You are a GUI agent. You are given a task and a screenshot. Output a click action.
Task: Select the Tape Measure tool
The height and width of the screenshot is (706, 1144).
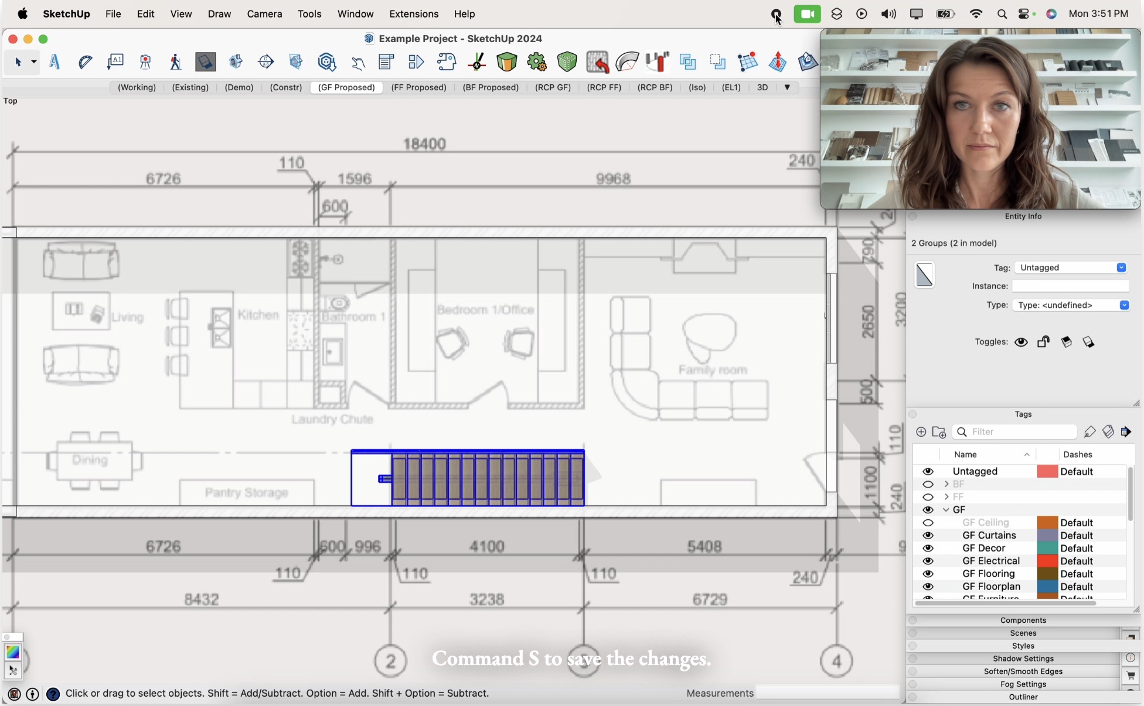tap(85, 61)
